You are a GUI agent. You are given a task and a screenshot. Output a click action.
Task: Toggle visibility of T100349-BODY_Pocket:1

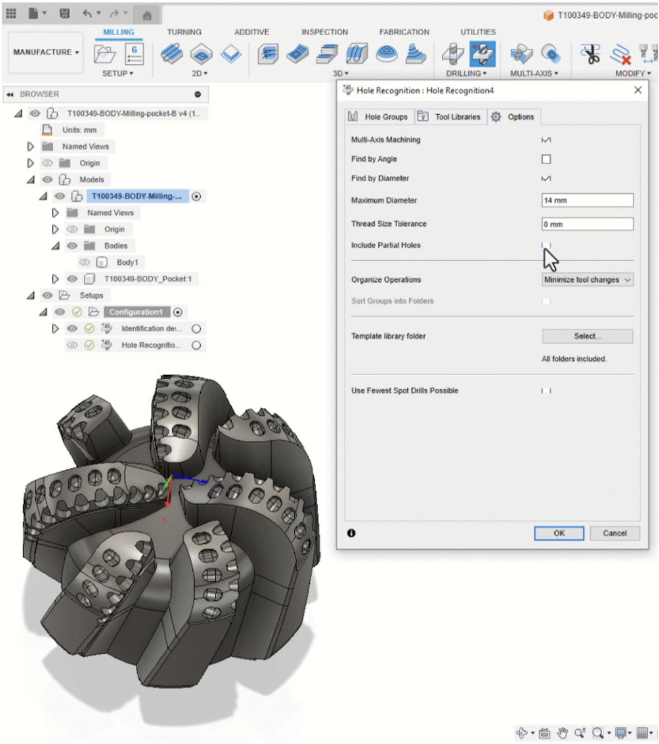72,279
